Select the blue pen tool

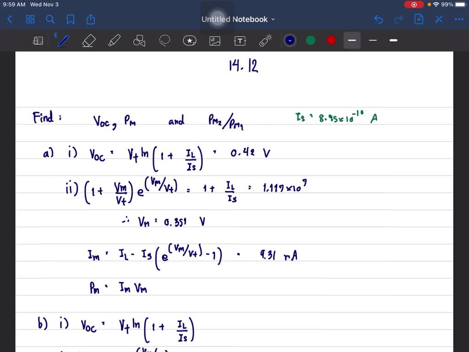[63, 40]
